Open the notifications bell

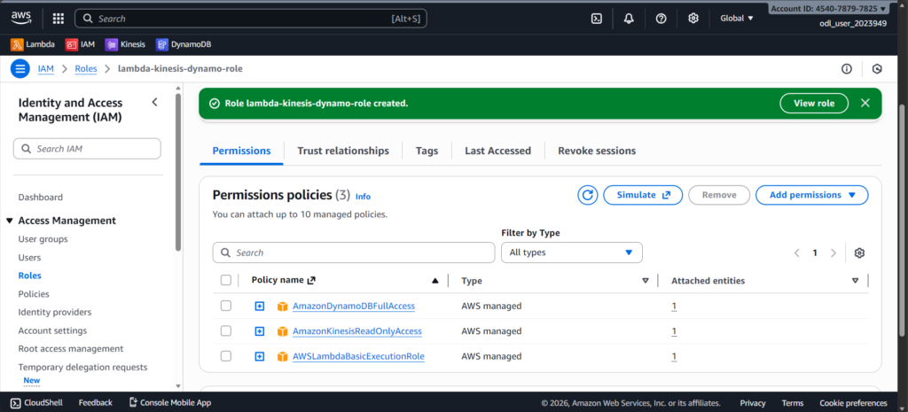pos(629,18)
